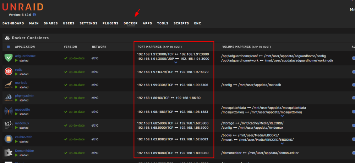Image resolution: width=355 pixels, height=163 pixels.
Task: Open the PLUGINS menu tab
Action: pos(110,23)
